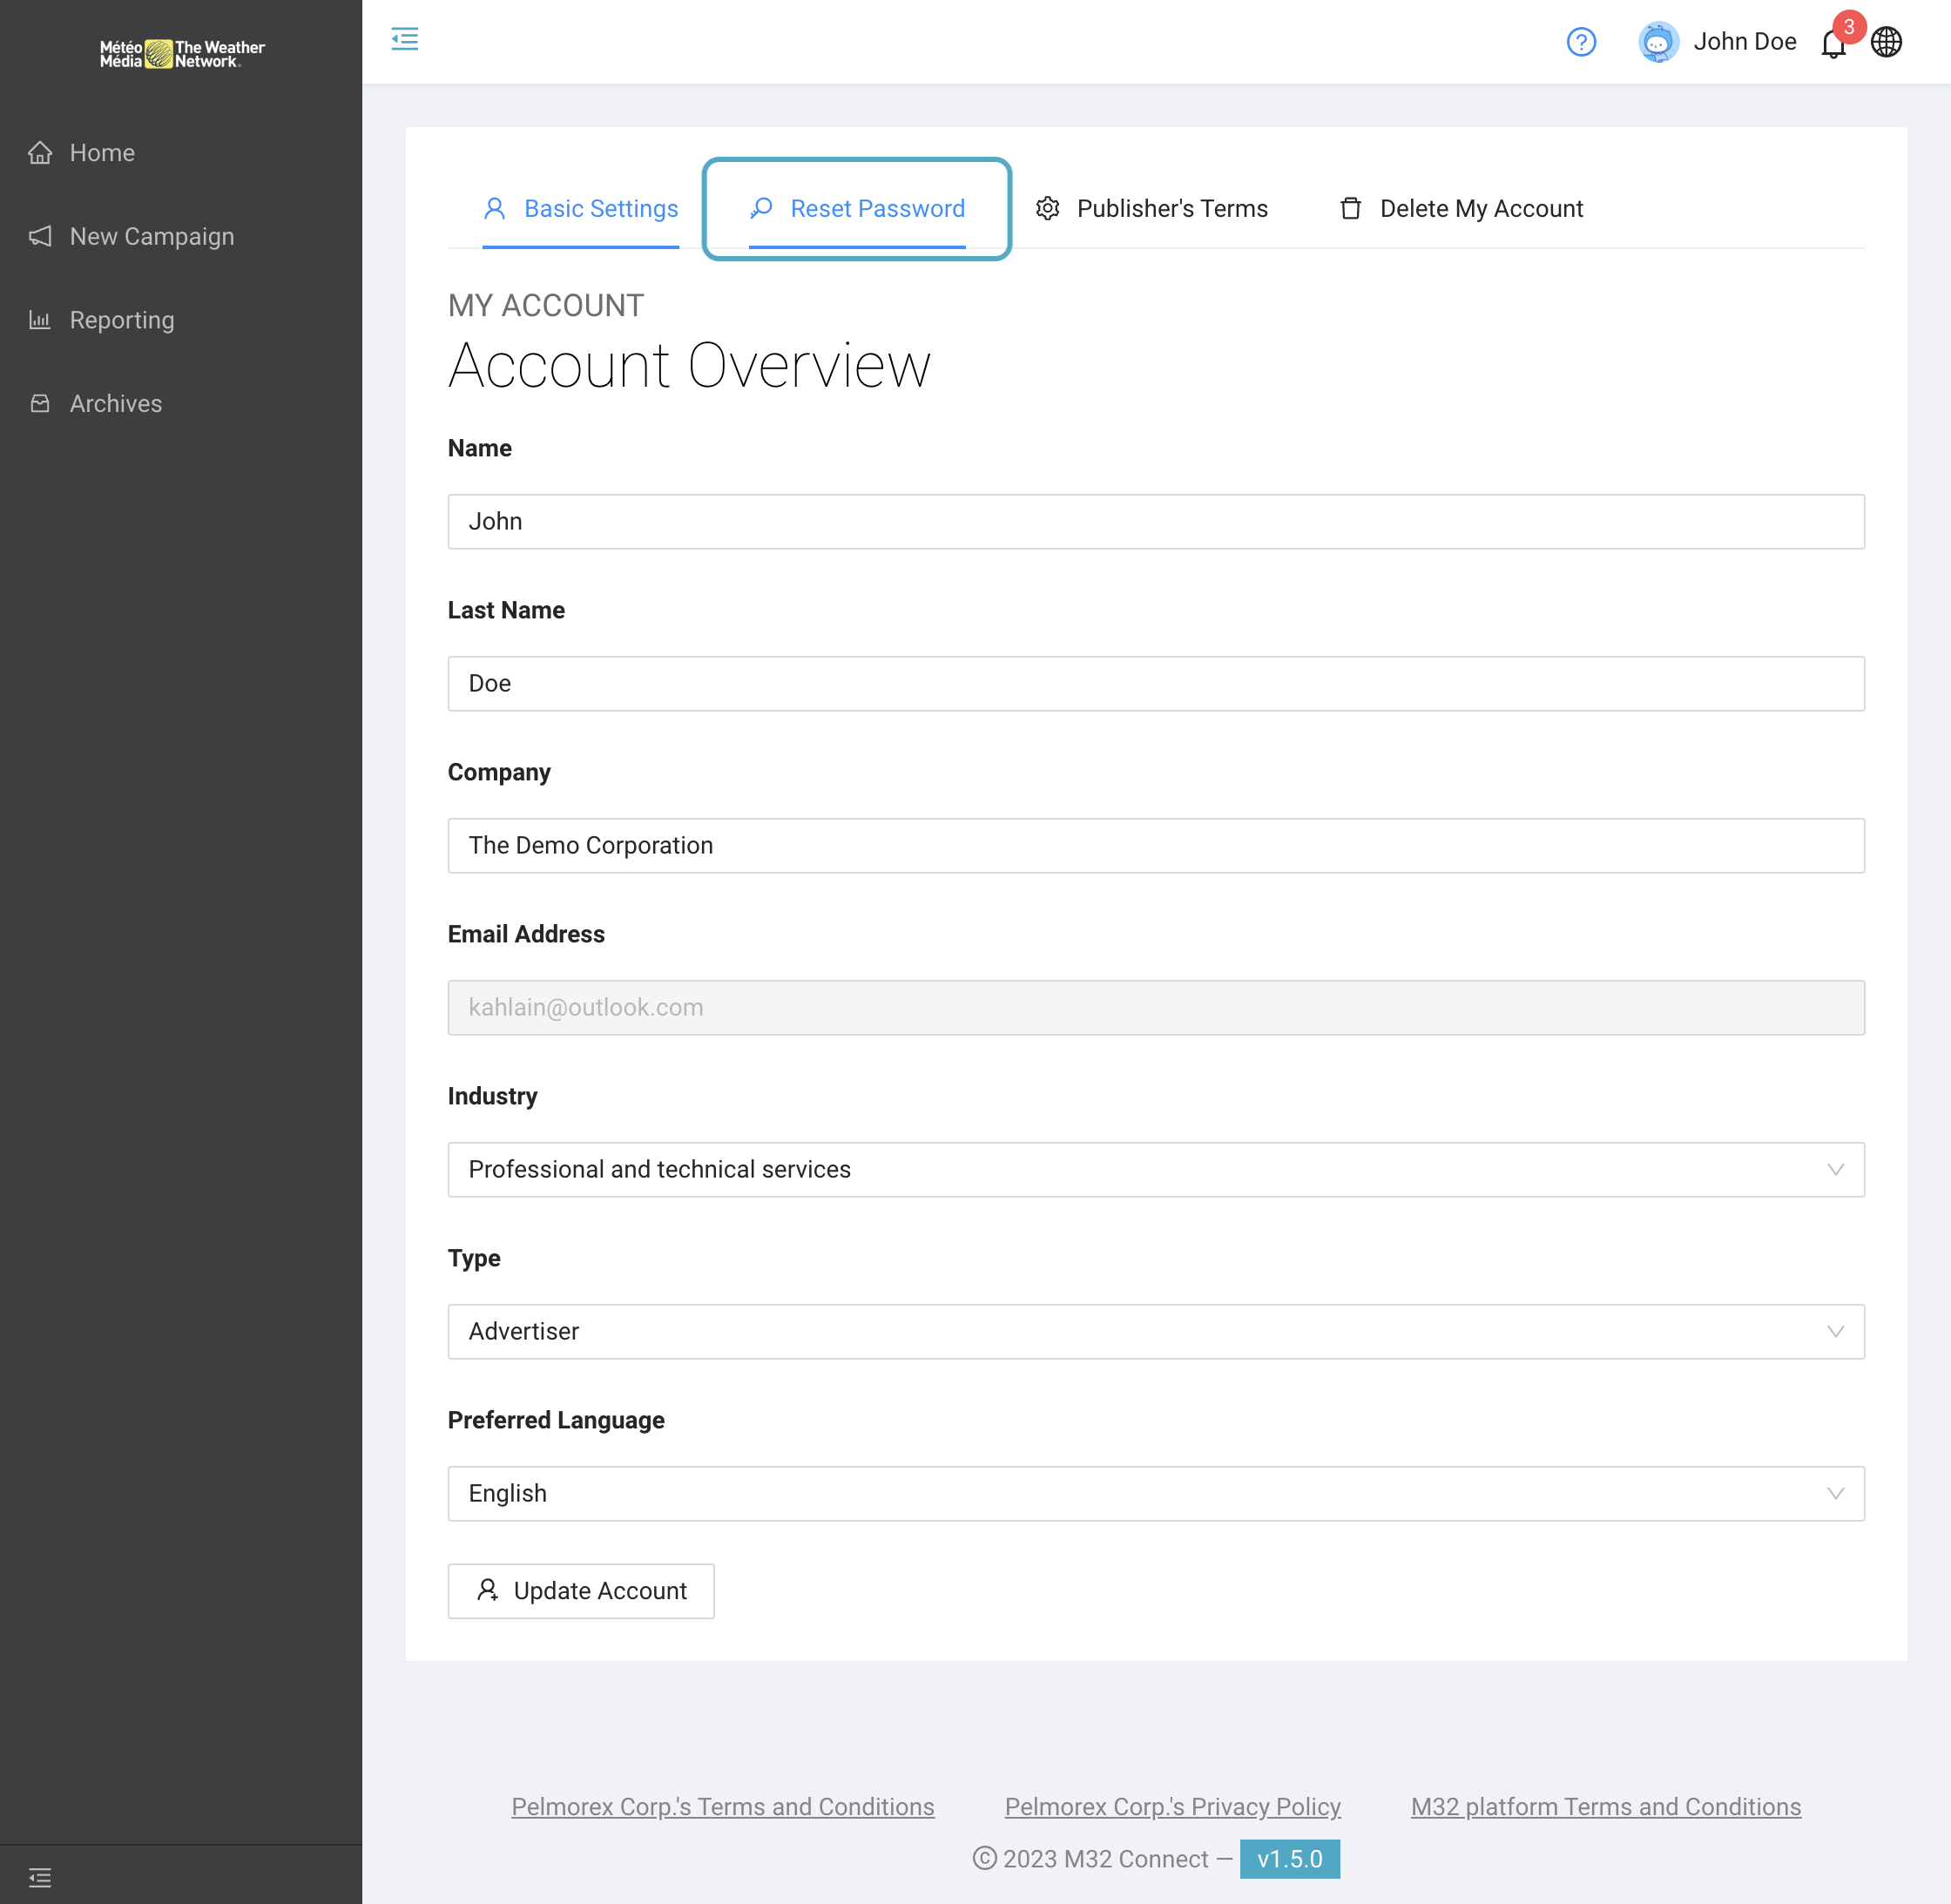Click the Name input field with John
1951x1904 pixels.
click(1156, 521)
